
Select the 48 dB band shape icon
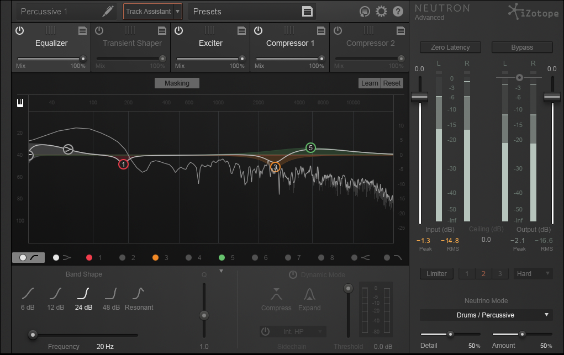(x=111, y=294)
